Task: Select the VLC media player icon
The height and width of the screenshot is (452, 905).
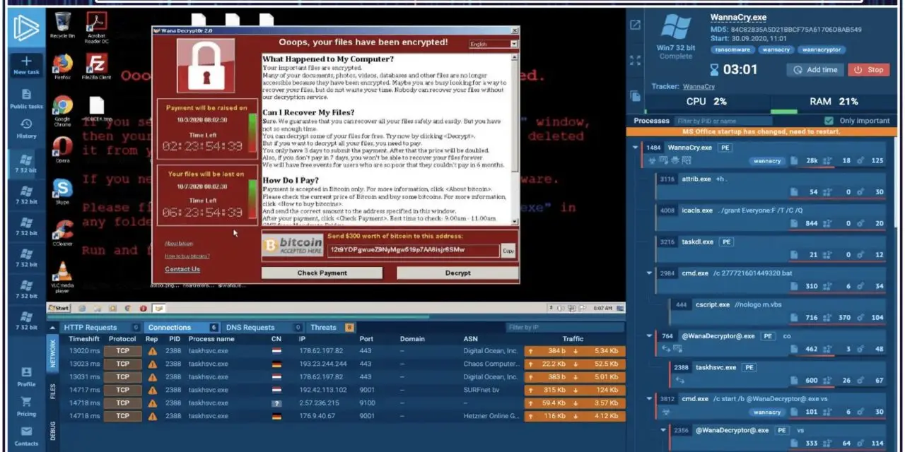Action: click(62, 277)
